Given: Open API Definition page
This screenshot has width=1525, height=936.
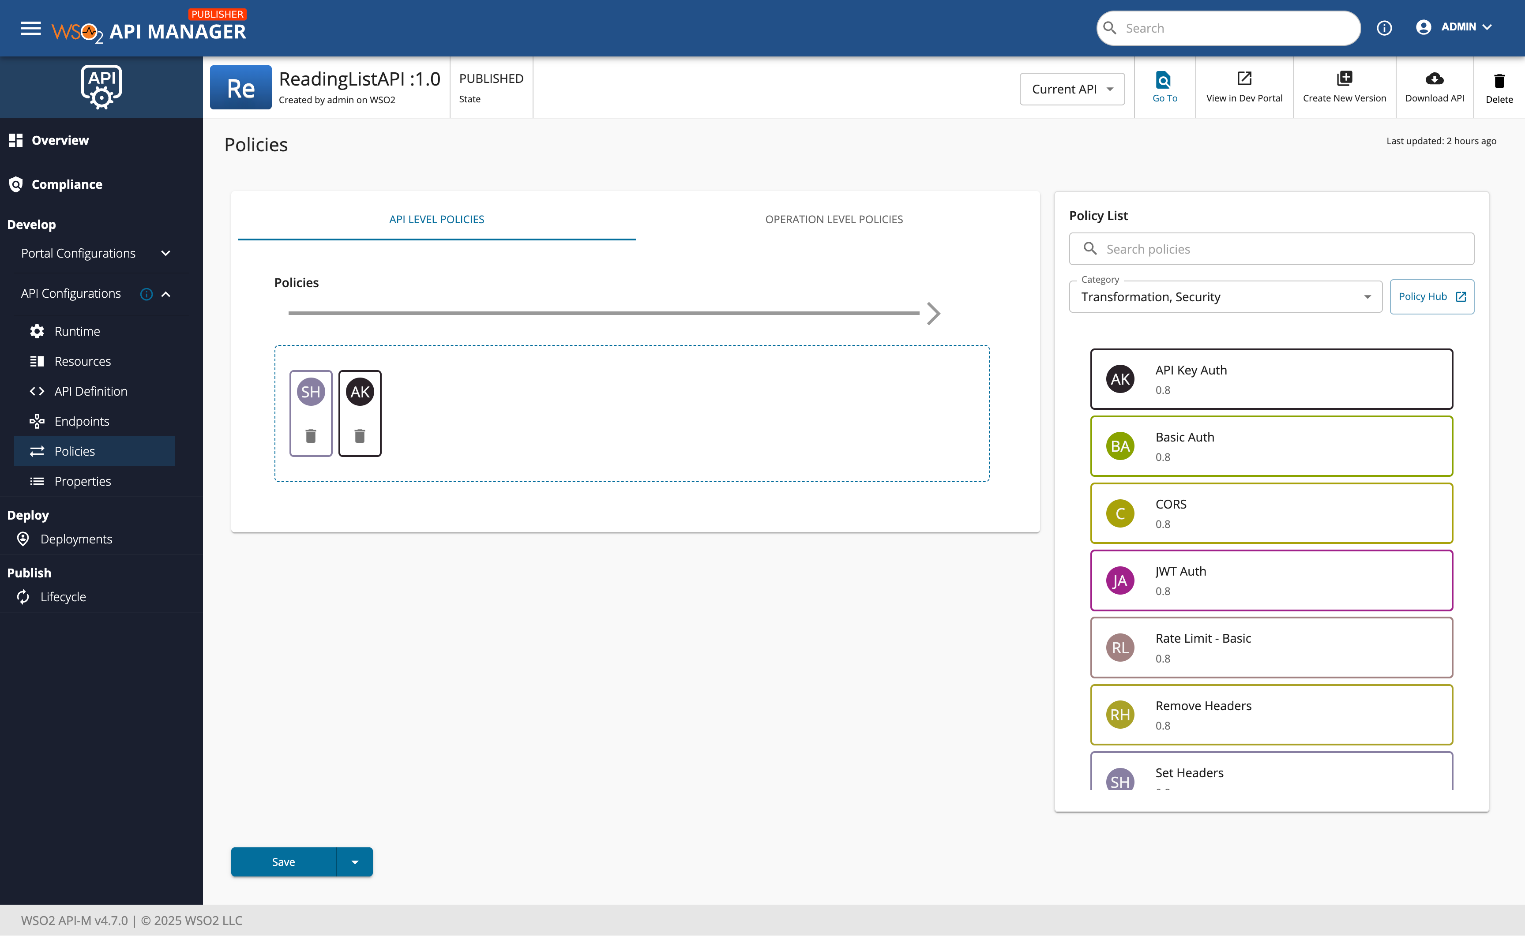Looking at the screenshot, I should coord(94,391).
